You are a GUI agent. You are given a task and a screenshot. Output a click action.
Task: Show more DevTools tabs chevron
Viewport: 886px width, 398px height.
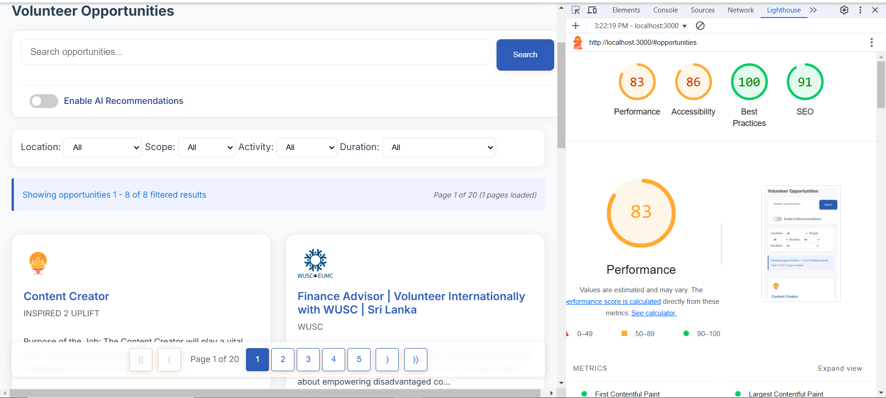(x=813, y=10)
